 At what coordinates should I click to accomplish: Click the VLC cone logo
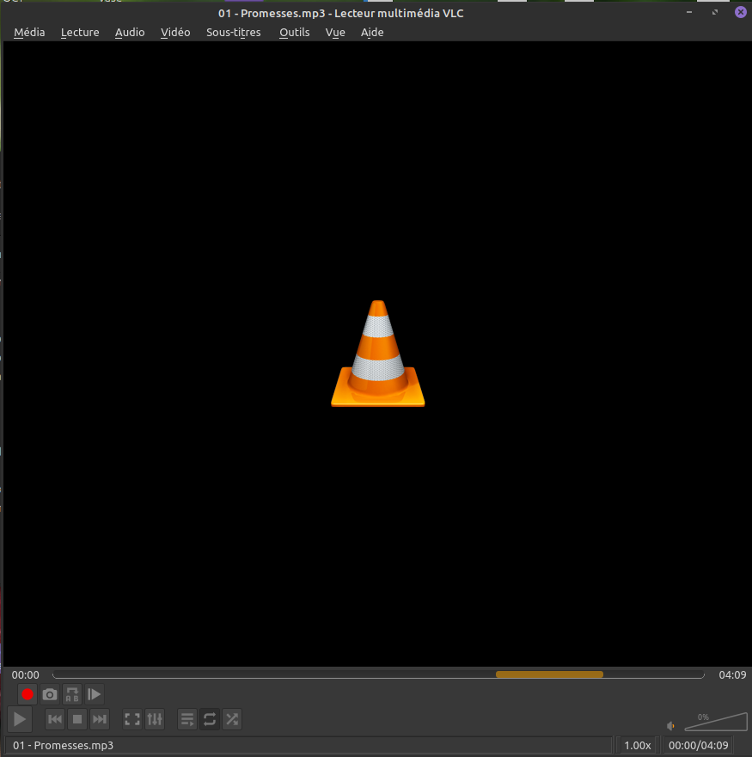377,354
